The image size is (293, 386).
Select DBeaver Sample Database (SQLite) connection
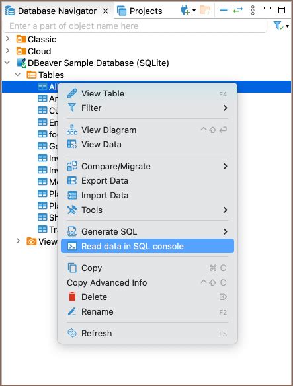[x=99, y=63]
